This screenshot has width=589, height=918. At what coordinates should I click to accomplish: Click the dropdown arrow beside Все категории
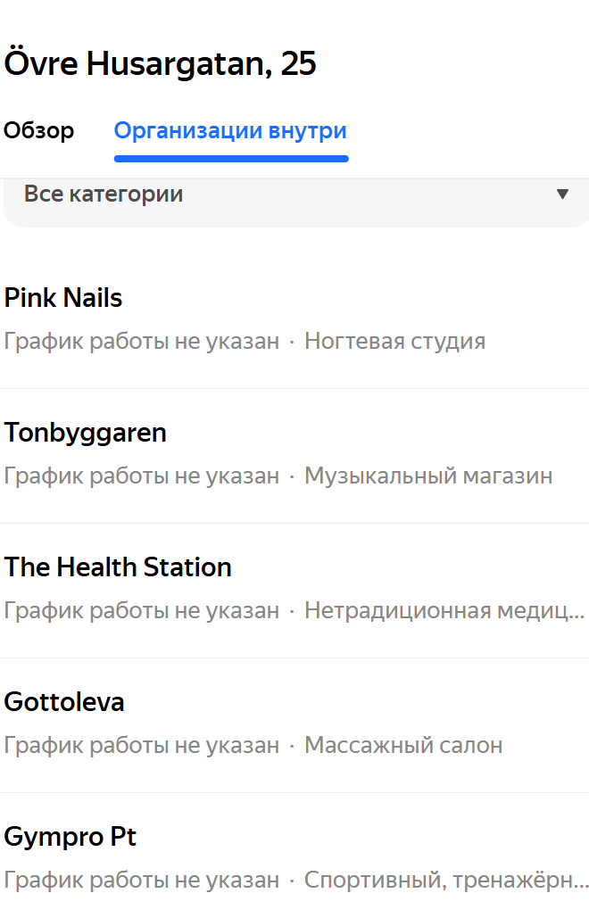click(562, 194)
